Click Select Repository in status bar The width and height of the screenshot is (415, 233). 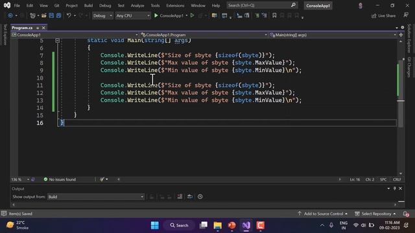pos(375,214)
